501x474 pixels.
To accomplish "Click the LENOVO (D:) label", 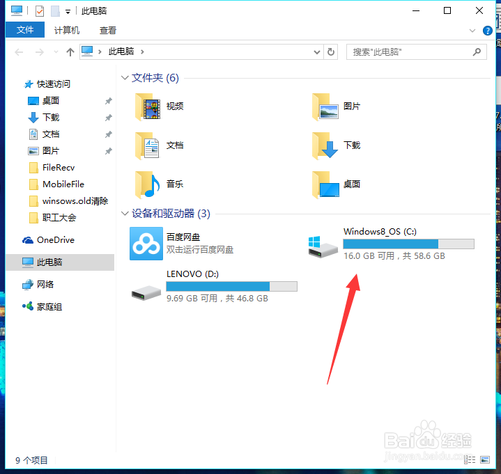I will pos(193,274).
